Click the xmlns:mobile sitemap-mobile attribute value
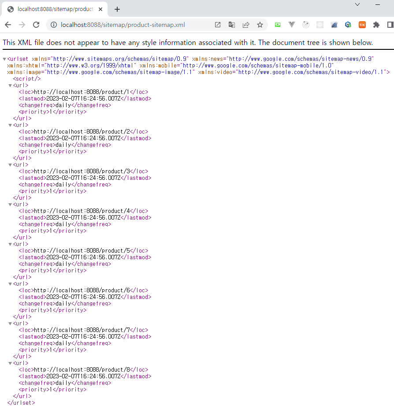Screen dimensions: 394x410 [x=257, y=66]
